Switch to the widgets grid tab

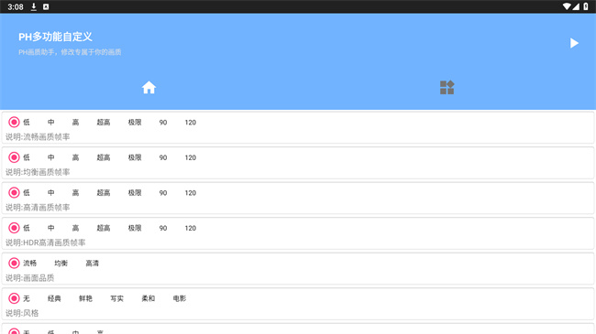coord(447,87)
